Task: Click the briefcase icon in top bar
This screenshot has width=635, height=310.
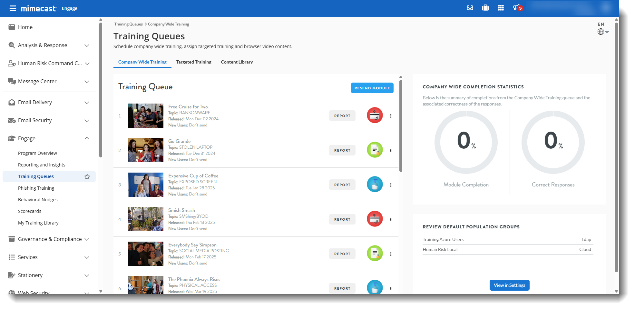Action: 485,8
